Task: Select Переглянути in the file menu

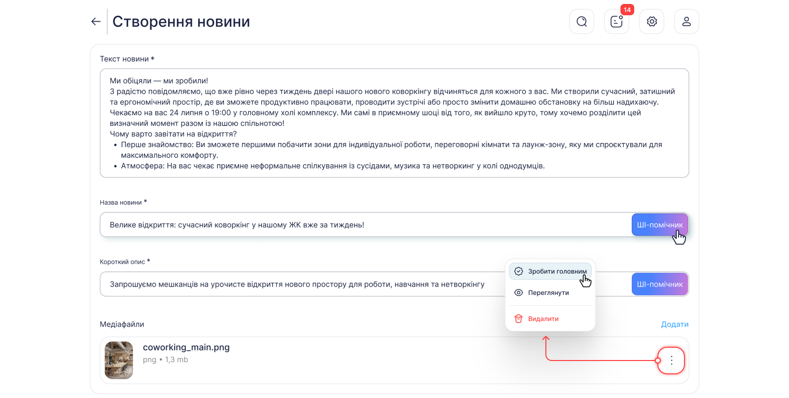Action: pyautogui.click(x=550, y=293)
